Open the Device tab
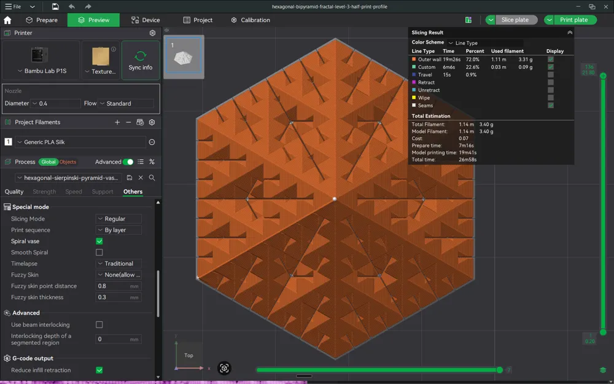Viewport: 614px width, 384px height. tap(144, 20)
